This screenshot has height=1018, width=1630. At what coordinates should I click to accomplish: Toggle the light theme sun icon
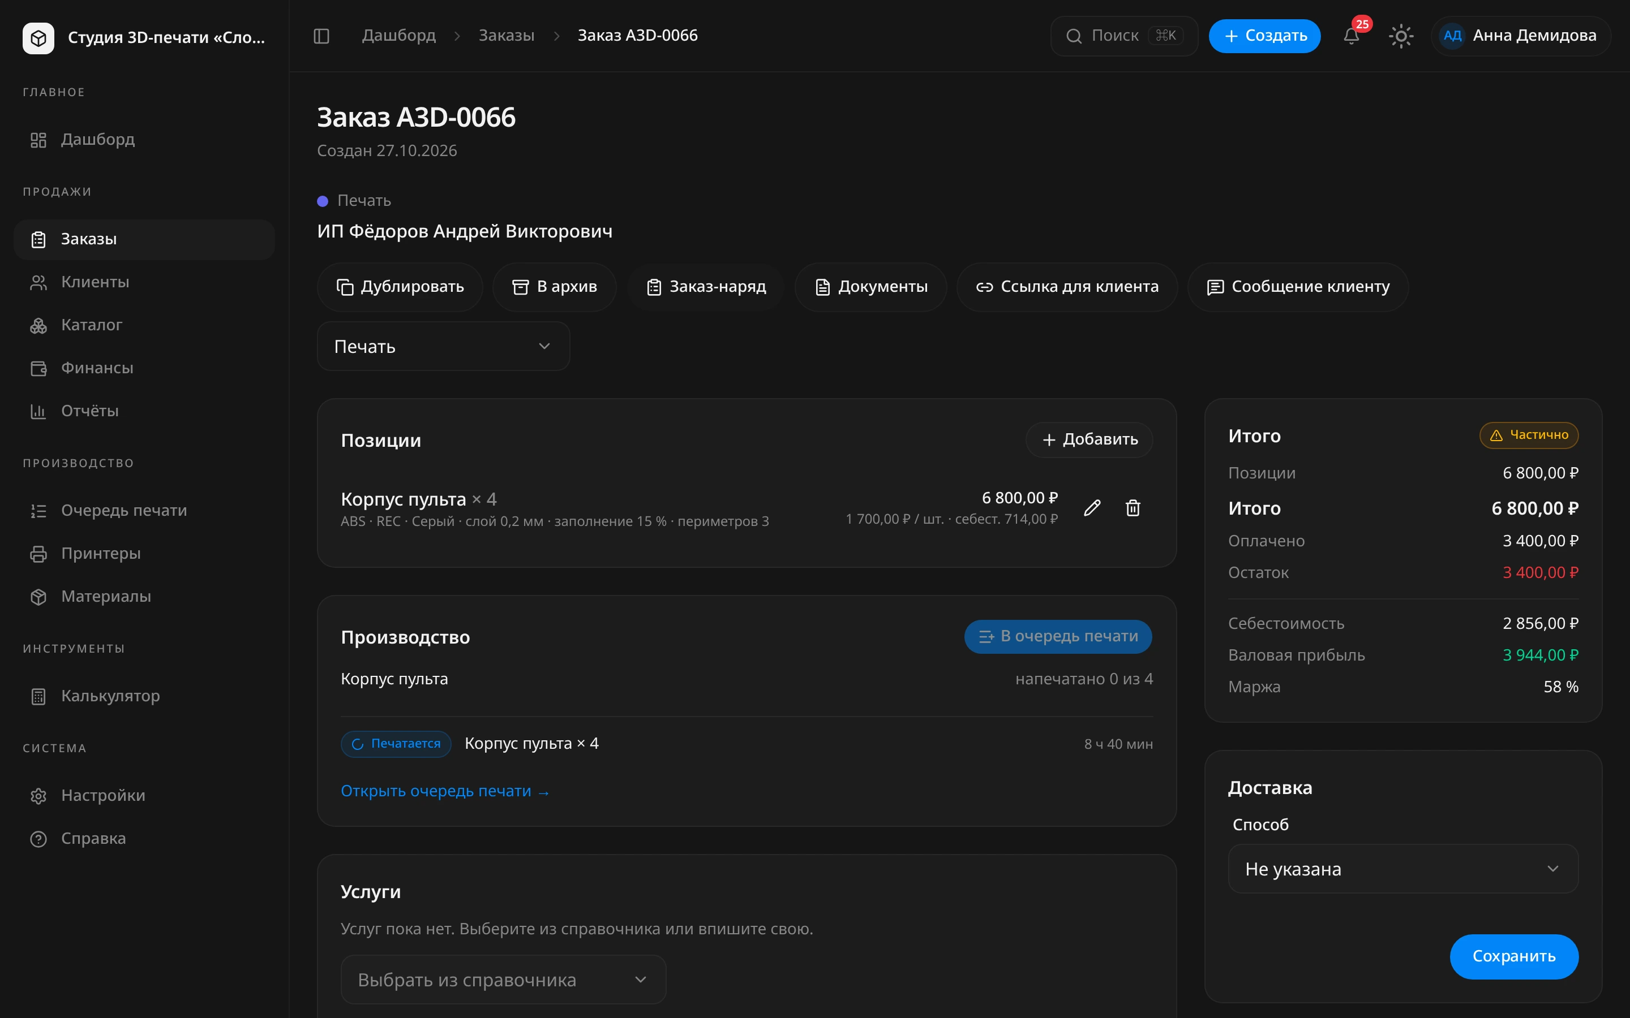coord(1401,36)
